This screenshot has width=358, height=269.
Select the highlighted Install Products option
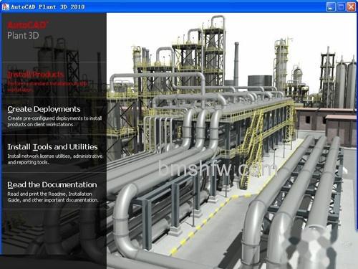(36, 75)
